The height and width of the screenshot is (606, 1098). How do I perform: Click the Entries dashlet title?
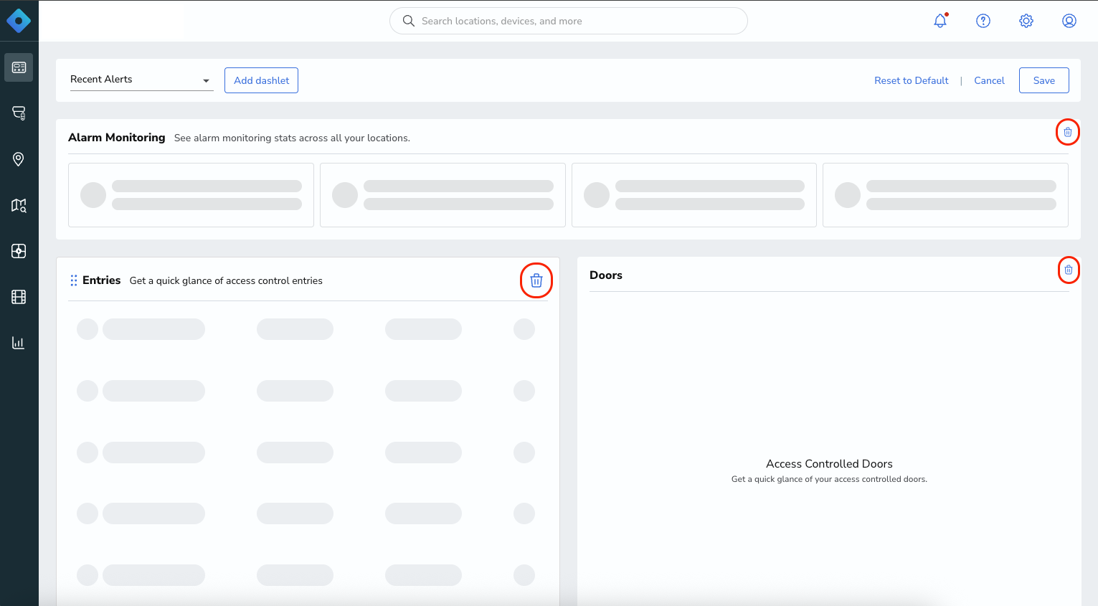pos(101,280)
